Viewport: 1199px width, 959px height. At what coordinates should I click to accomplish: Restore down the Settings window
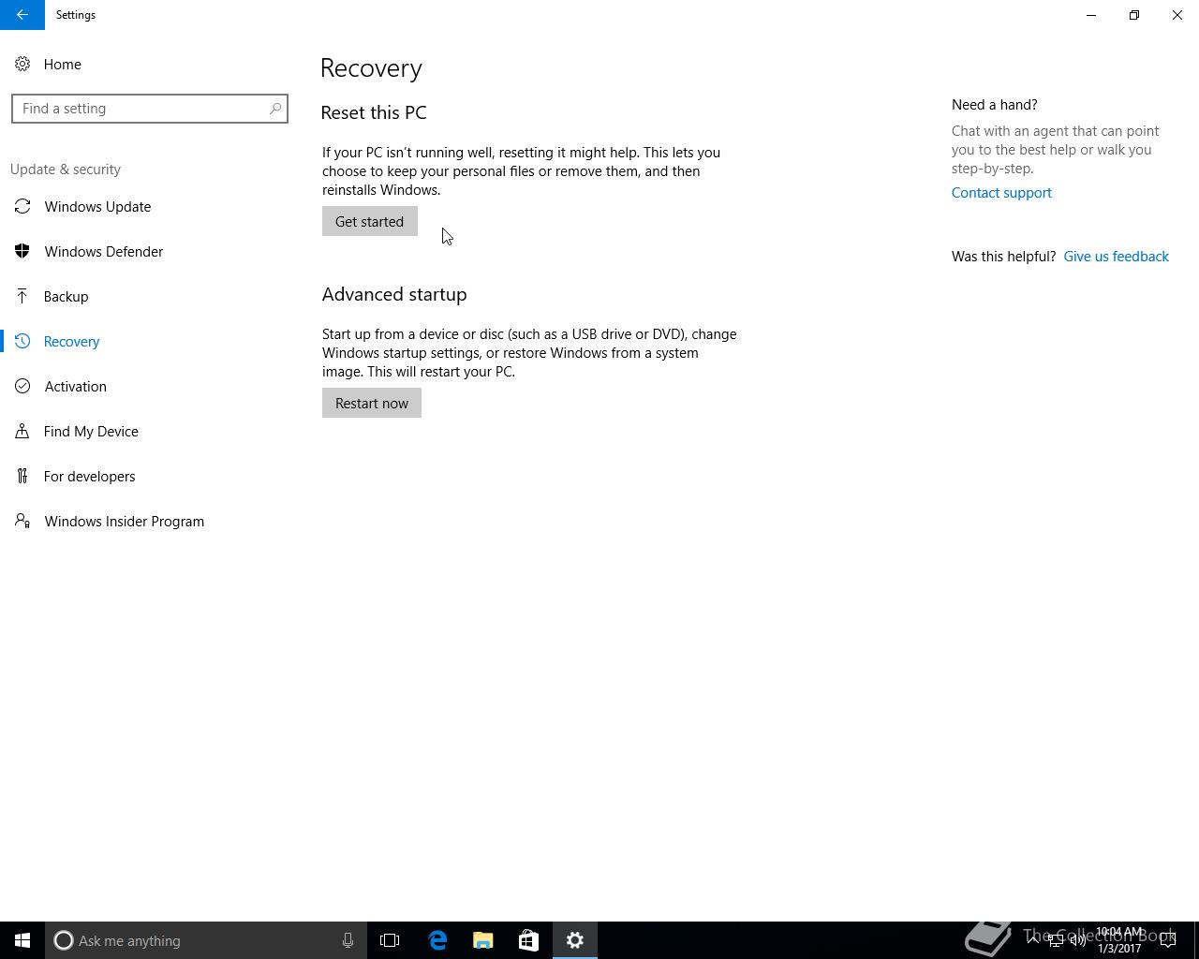(1134, 15)
